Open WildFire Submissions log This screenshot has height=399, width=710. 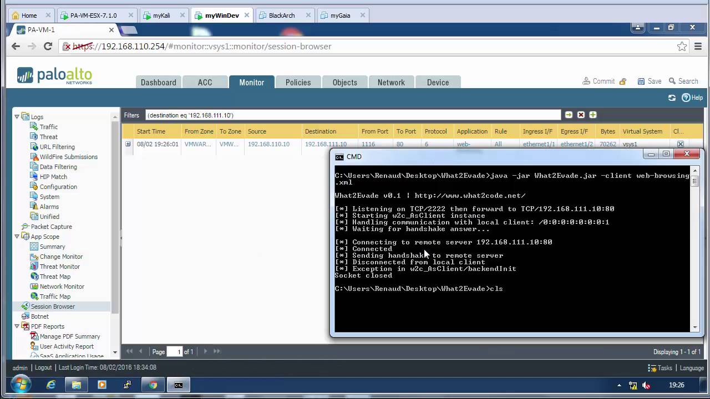[68, 157]
